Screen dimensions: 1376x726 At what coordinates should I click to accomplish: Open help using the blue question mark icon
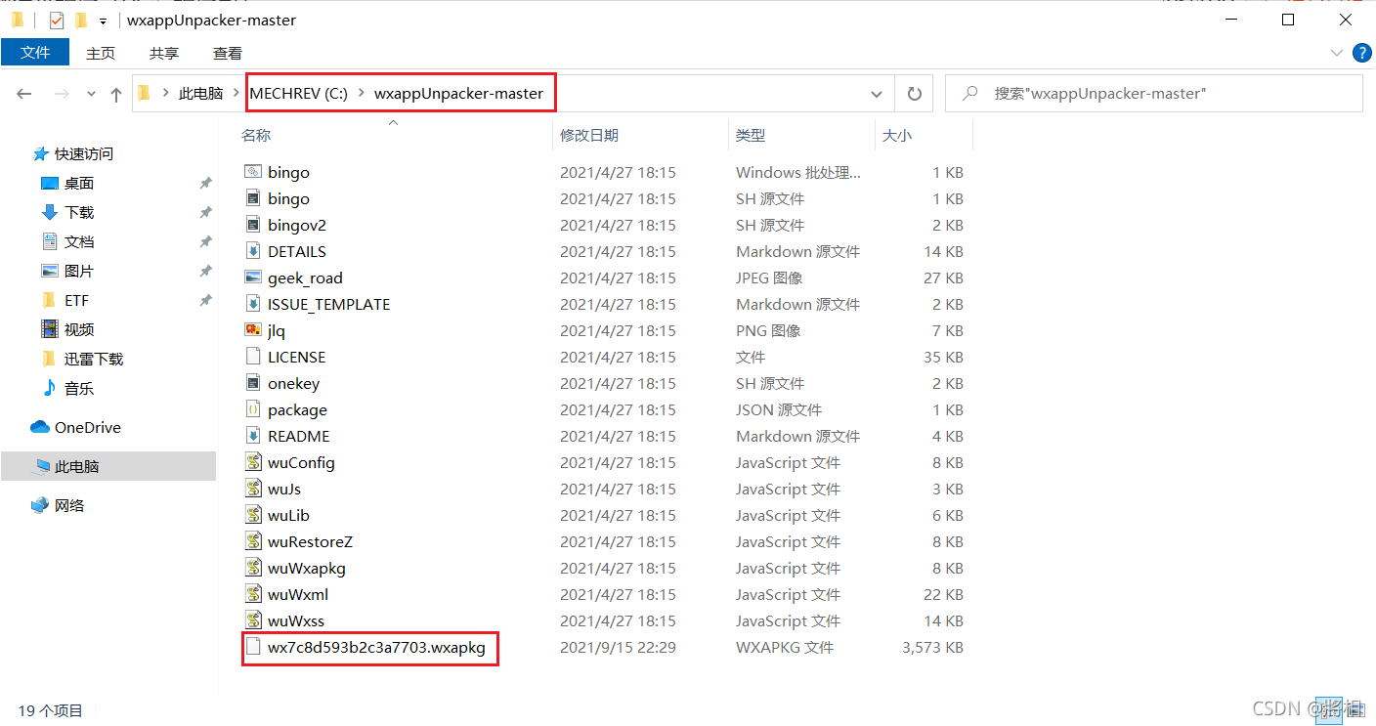(x=1362, y=53)
